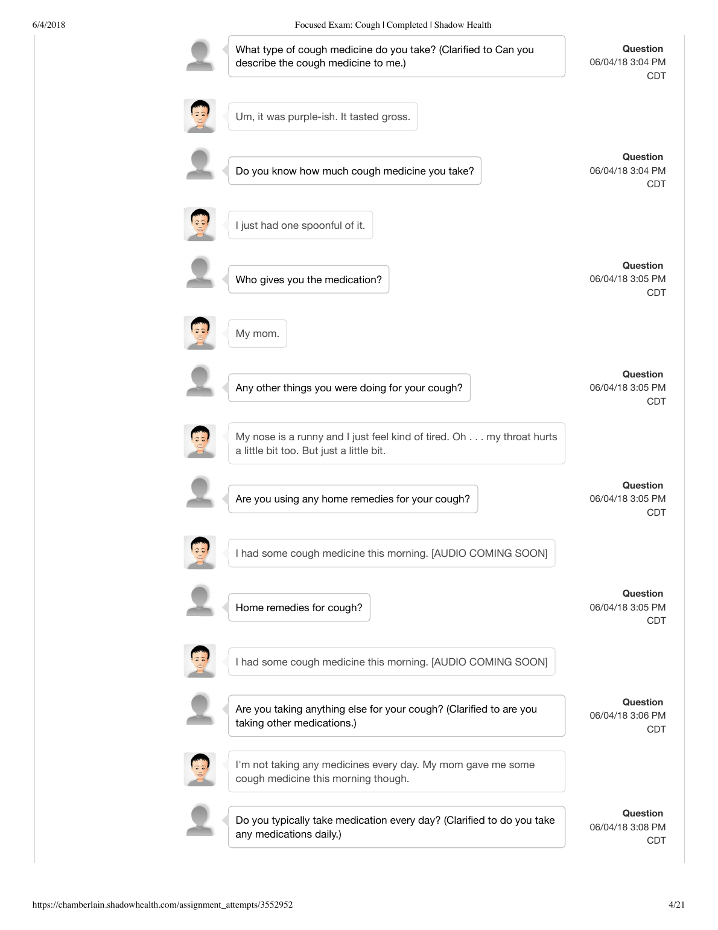Image resolution: width=718 pixels, height=930 pixels.
Task: Select the "Who gives you the medication?" question bubble
Action: coord(308,280)
